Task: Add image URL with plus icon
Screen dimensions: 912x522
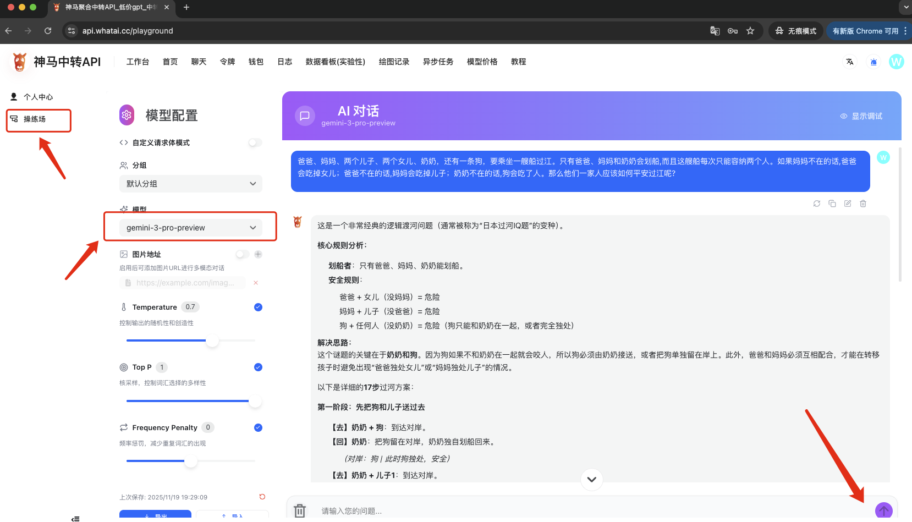Action: [x=258, y=254]
